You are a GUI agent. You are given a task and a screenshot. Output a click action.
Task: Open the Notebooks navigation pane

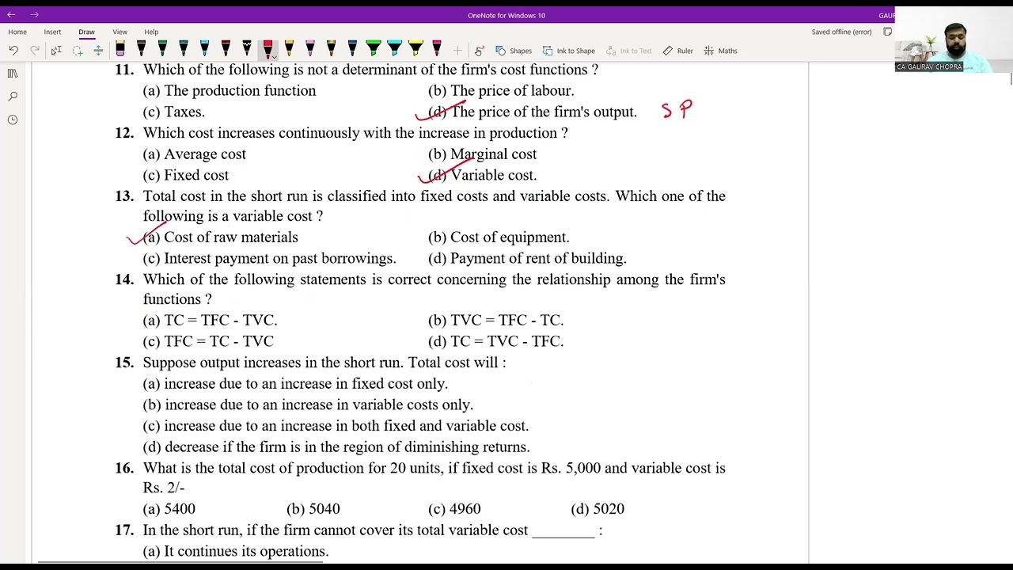pos(13,73)
